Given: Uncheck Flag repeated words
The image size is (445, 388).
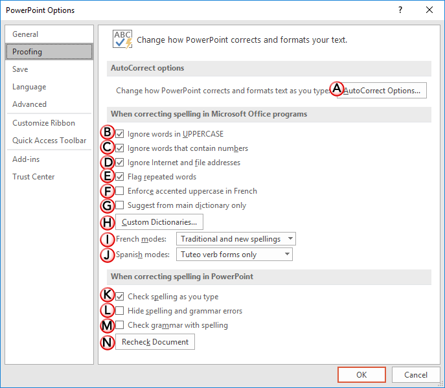Looking at the screenshot, I should point(120,177).
